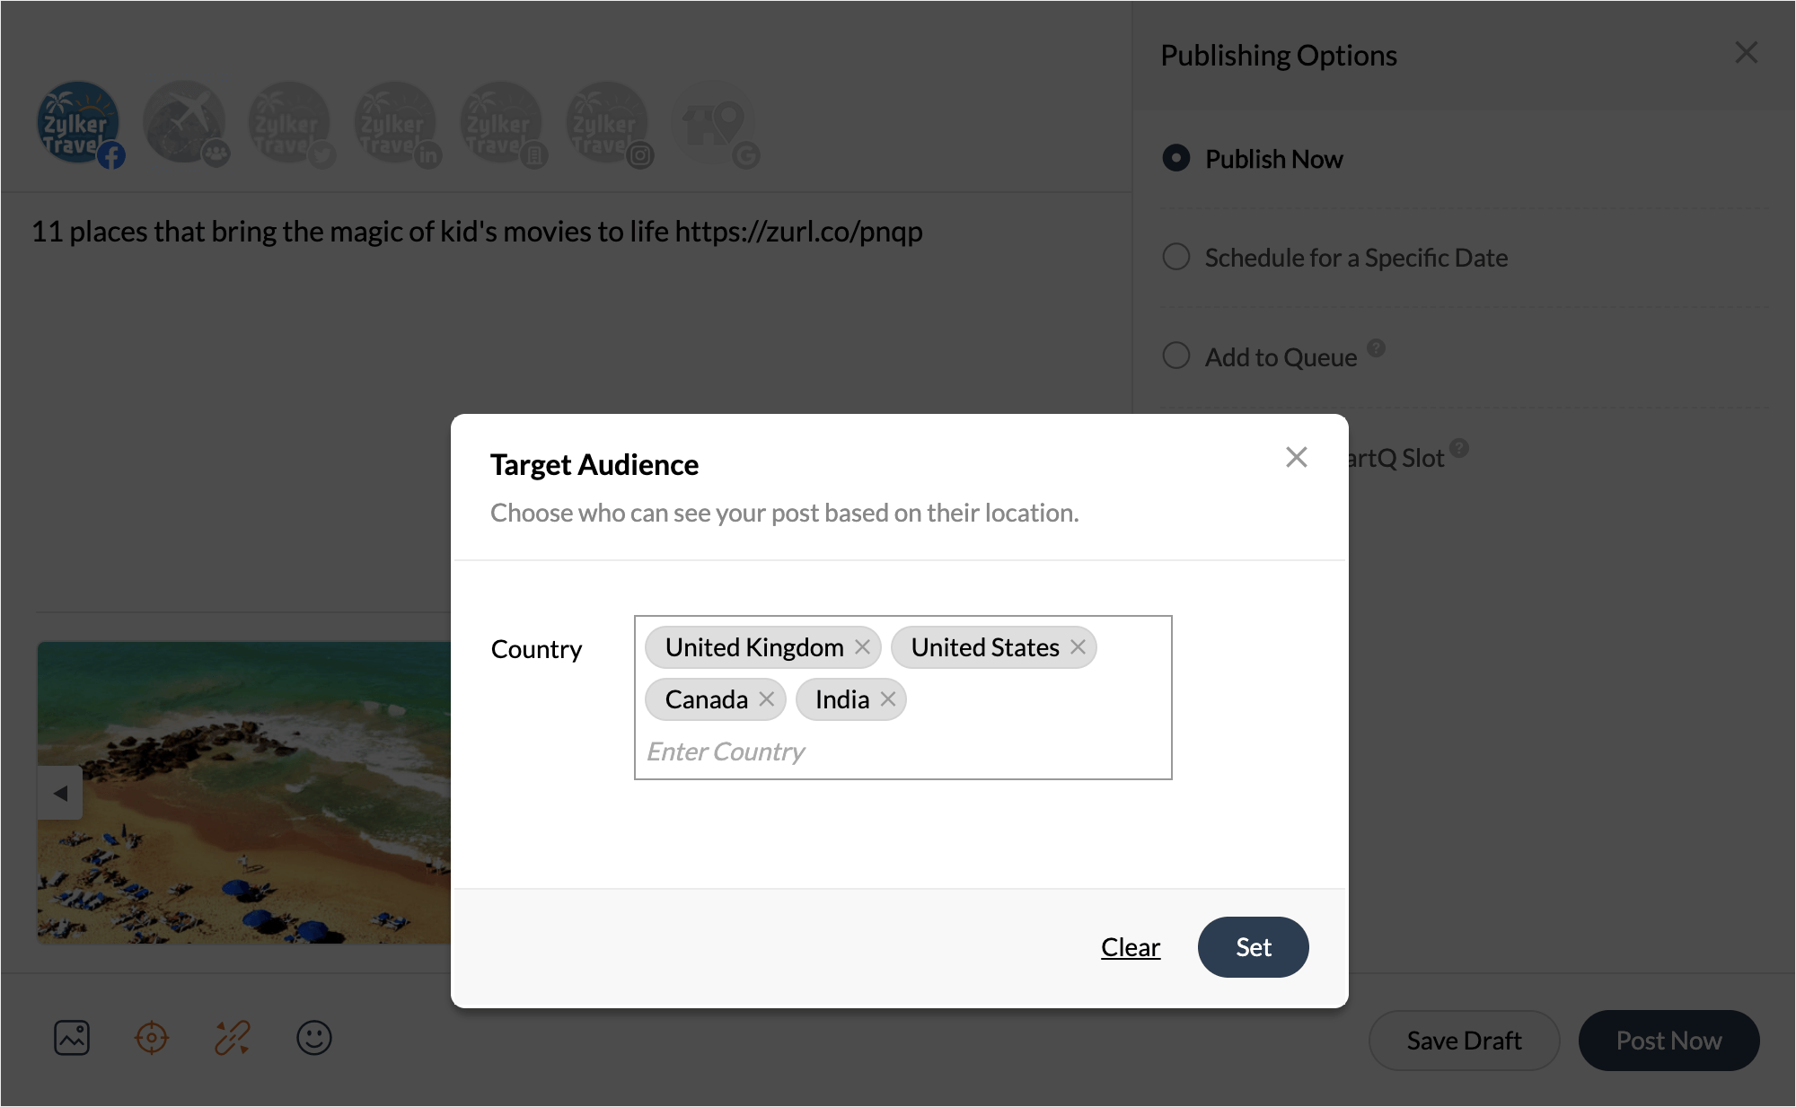Image resolution: width=1796 pixels, height=1107 pixels.
Task: Remove the United Kingdom country tag
Action: click(x=862, y=647)
